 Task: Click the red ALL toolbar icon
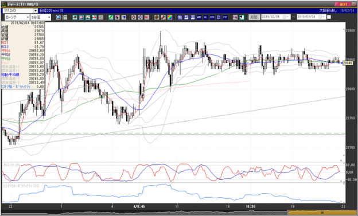(146, 17)
